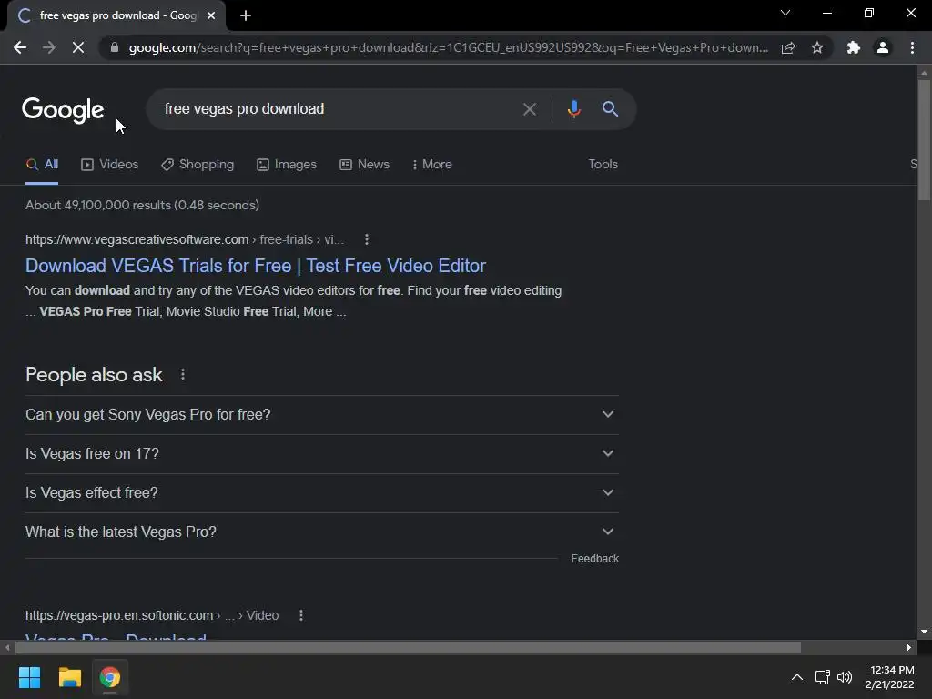Click the vegas-pro.en.softonic.com URL
Screen dimensions: 932x699
152,615
